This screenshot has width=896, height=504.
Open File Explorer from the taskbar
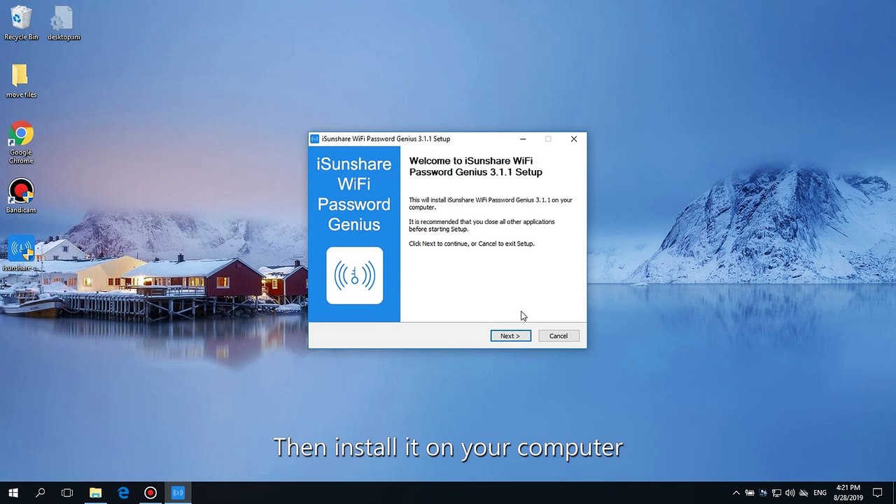[95, 493]
